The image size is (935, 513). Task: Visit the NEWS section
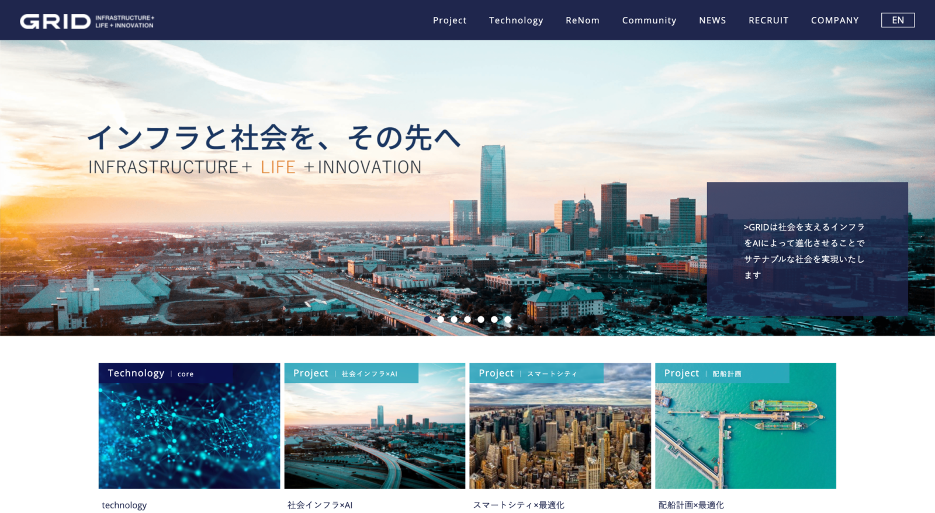click(x=712, y=20)
